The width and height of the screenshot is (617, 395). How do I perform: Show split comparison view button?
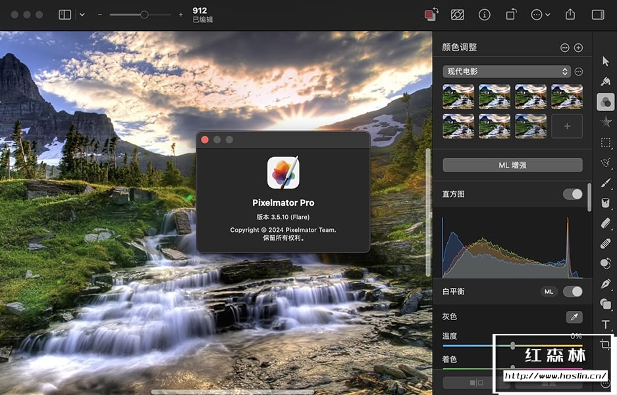pyautogui.click(x=477, y=383)
